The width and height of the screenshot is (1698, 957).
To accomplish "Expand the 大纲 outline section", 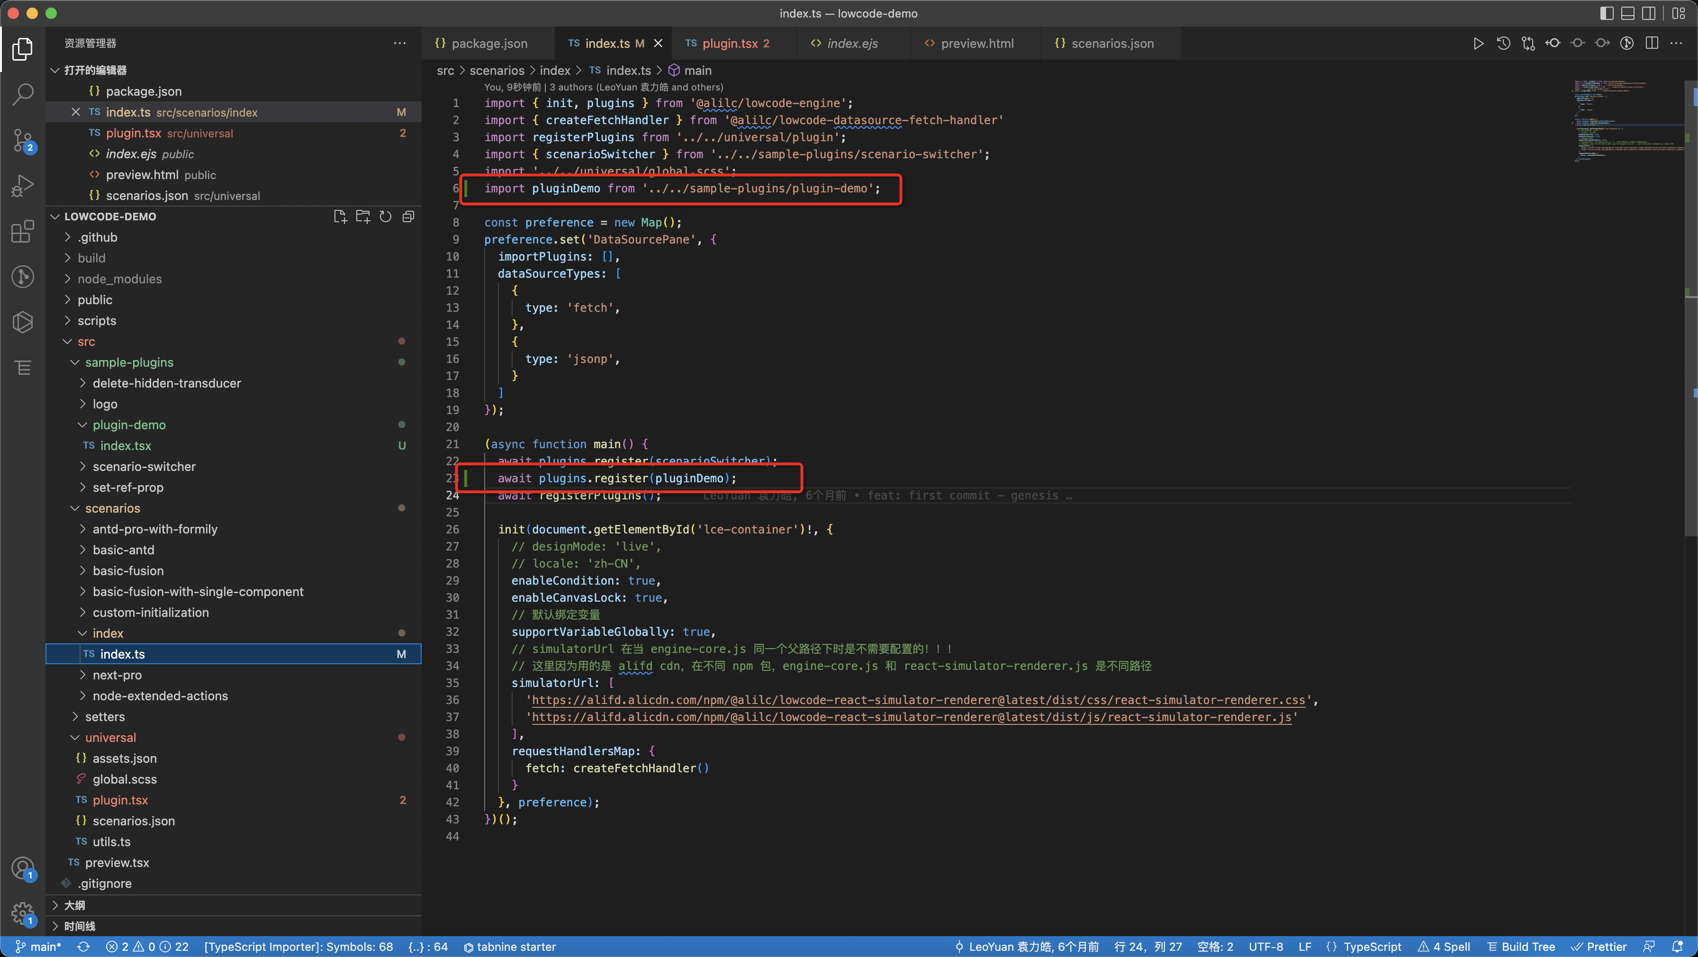I will click(74, 905).
